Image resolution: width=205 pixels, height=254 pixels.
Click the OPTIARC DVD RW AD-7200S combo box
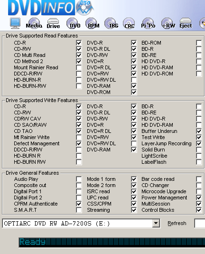click(81, 224)
